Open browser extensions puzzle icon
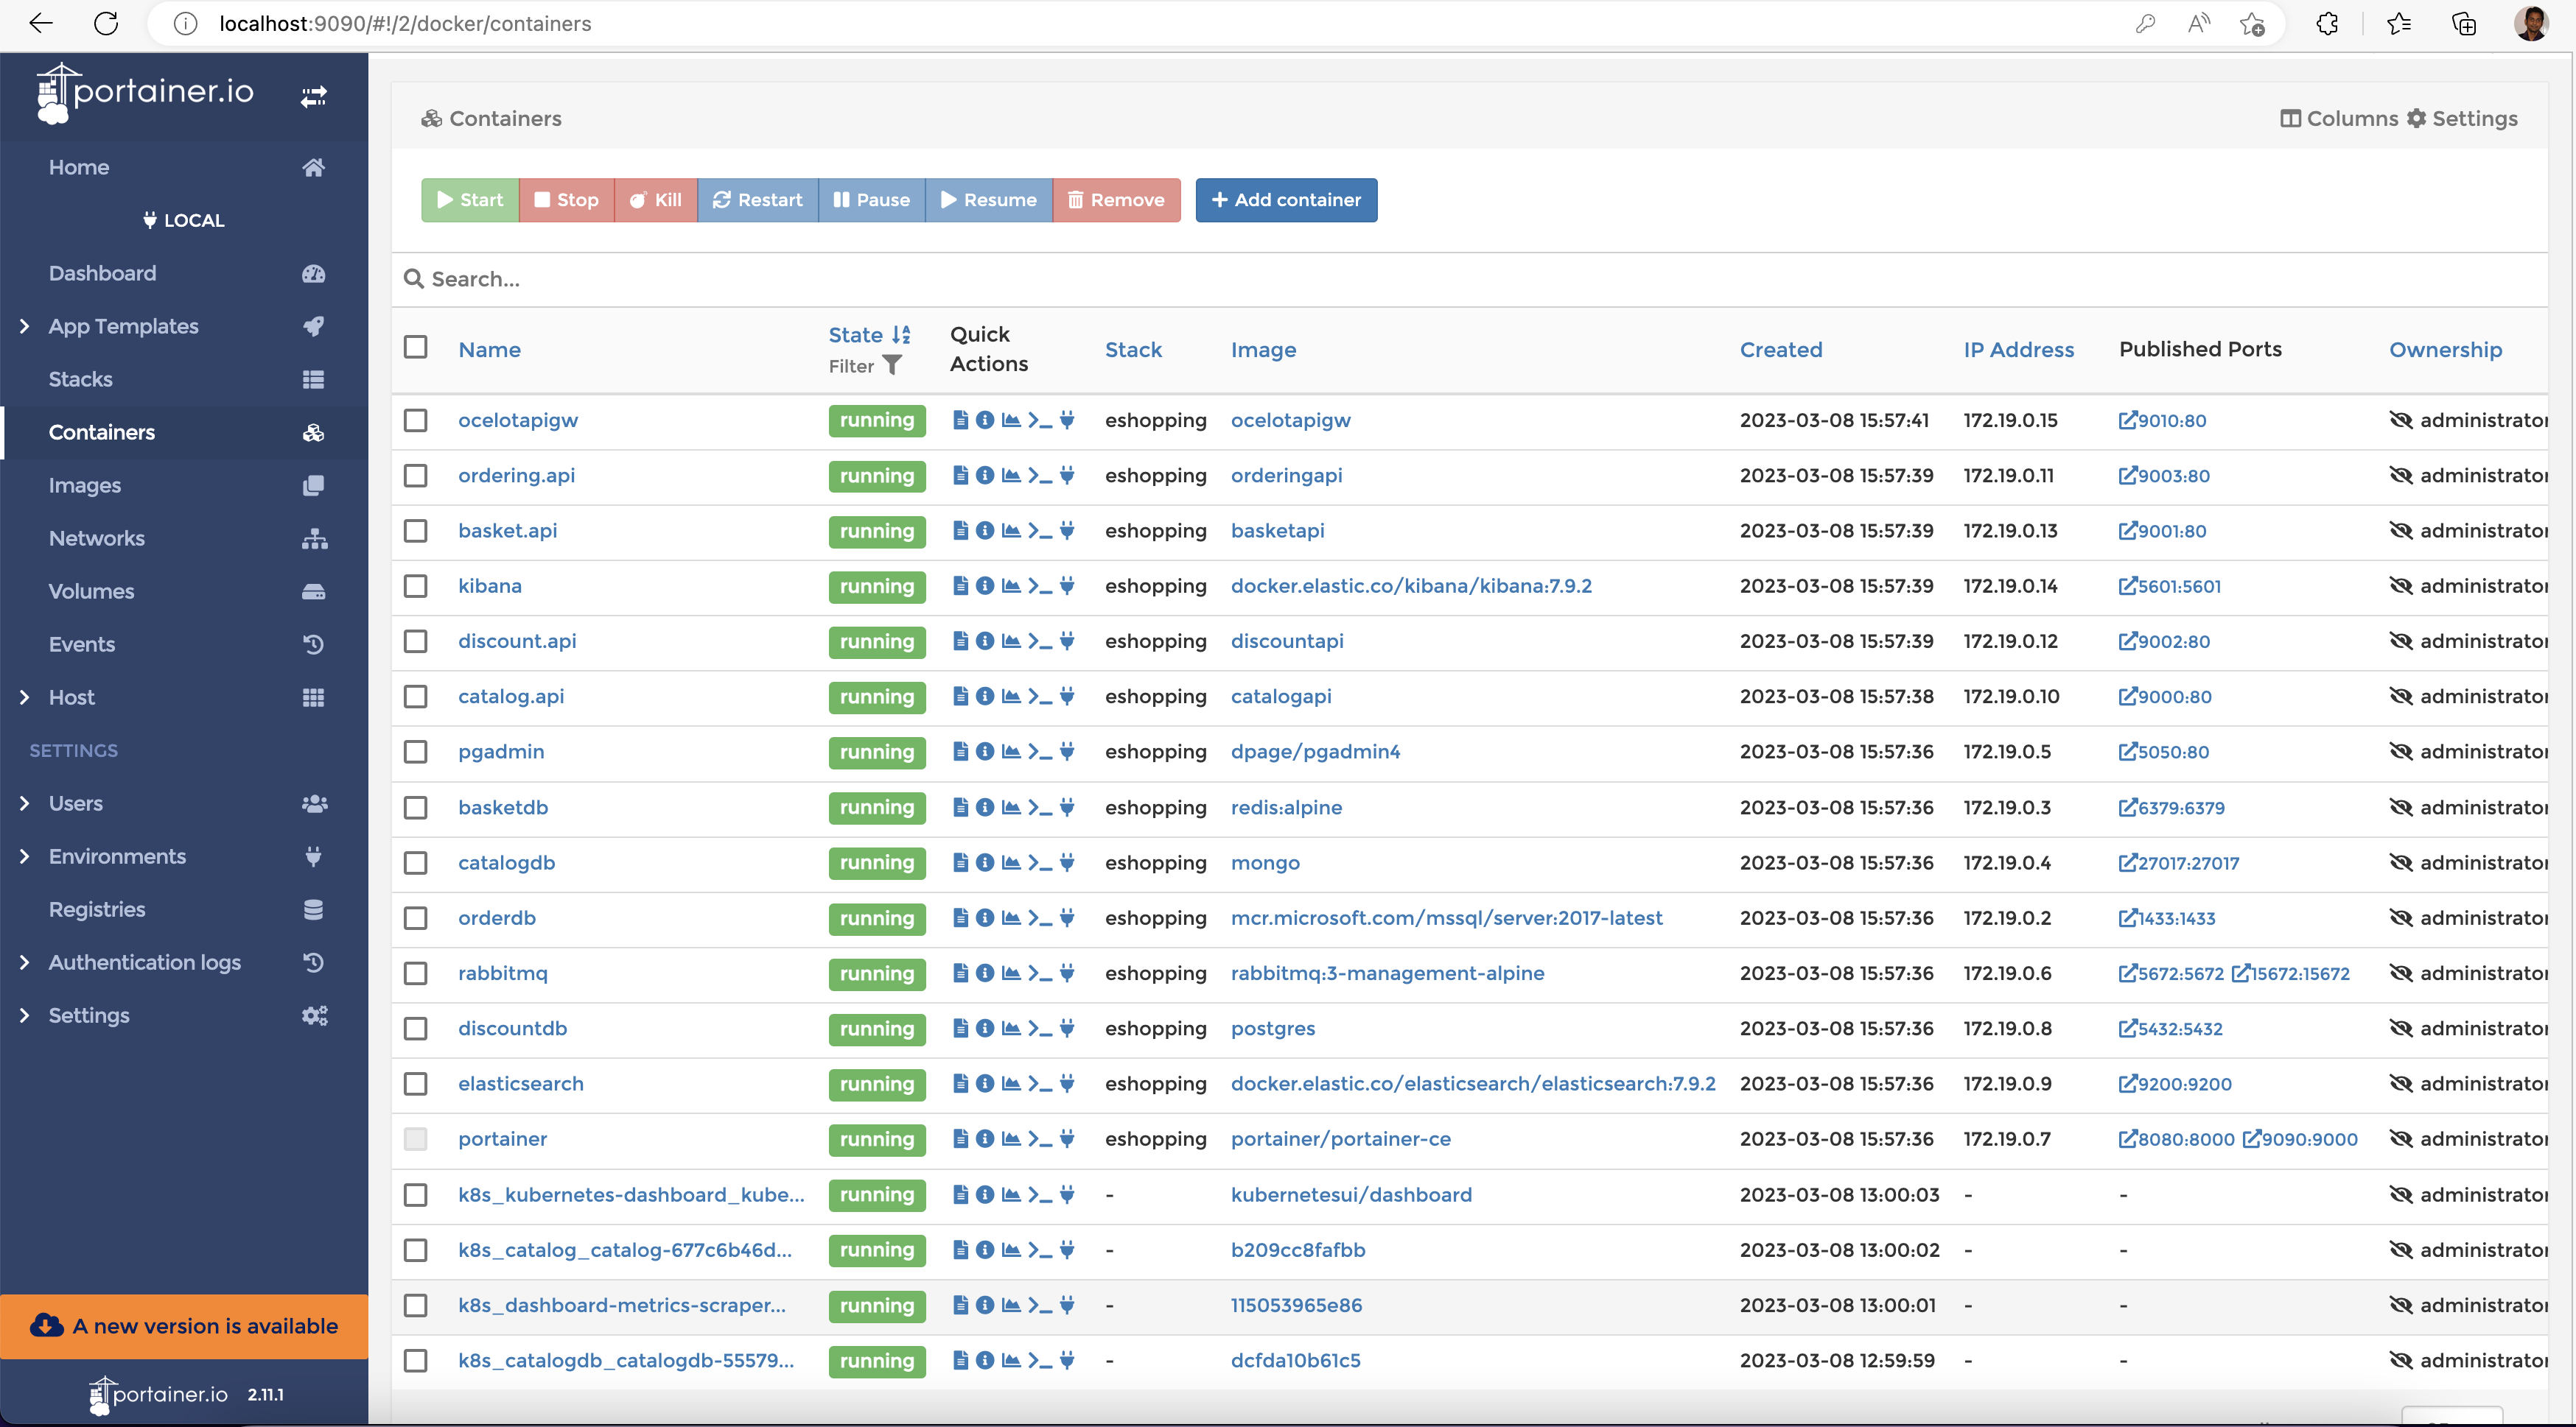2576x1427 pixels. coord(2327,24)
